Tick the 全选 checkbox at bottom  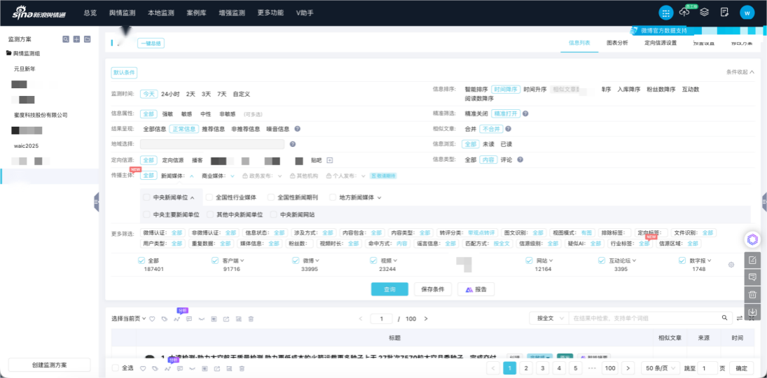point(116,367)
